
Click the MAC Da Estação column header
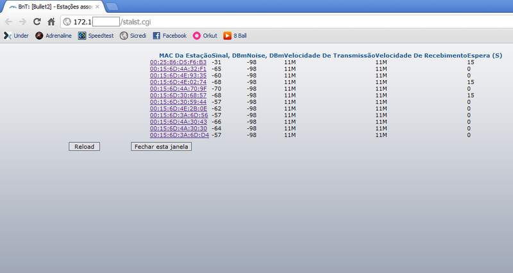pos(185,56)
